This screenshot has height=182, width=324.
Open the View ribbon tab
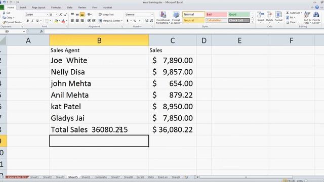[x=95, y=8]
